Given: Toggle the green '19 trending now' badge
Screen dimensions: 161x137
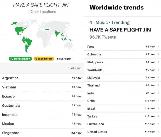Looking at the screenshot, I should [20, 59].
